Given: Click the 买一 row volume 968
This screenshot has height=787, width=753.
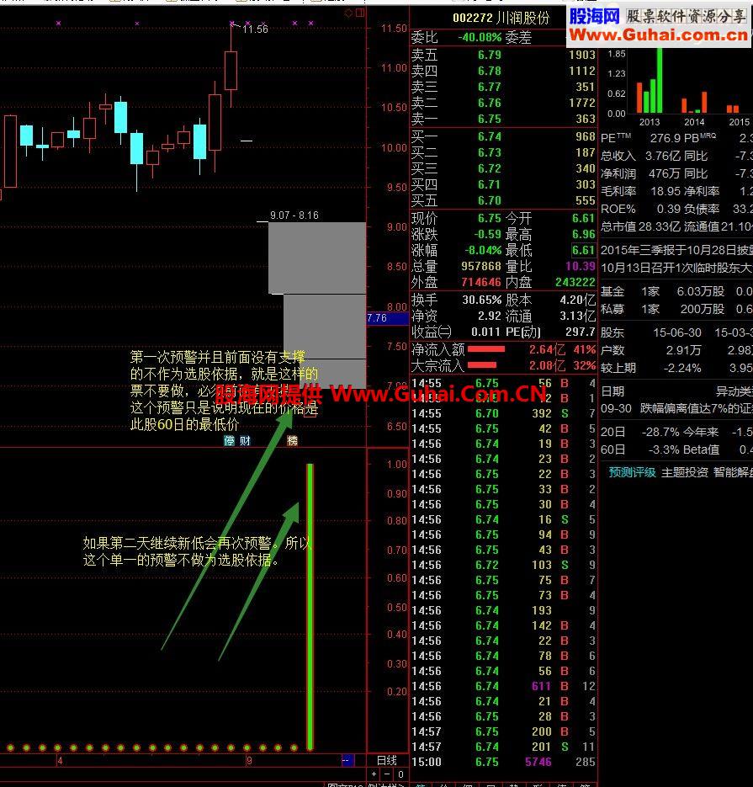Looking at the screenshot, I should (586, 136).
